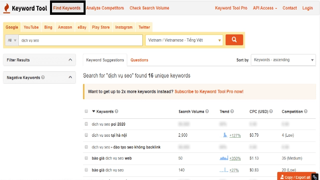Open the CPC (USD) help icon

[x=271, y=111]
